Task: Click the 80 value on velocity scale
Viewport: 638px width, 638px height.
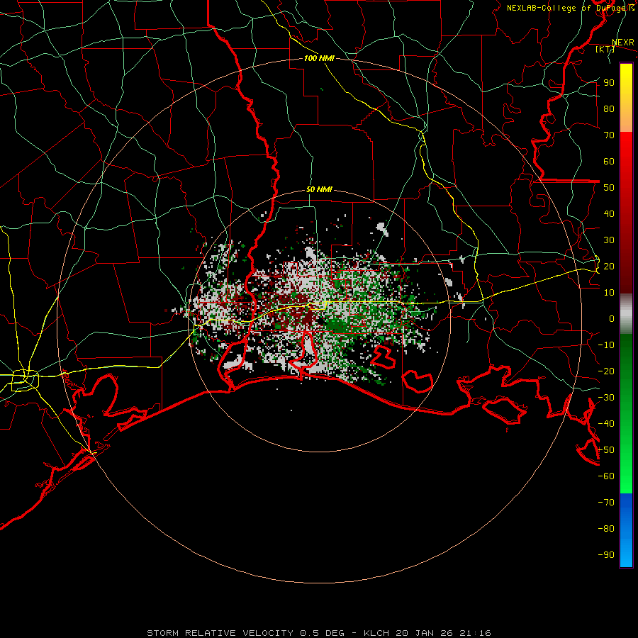Action: click(x=609, y=108)
